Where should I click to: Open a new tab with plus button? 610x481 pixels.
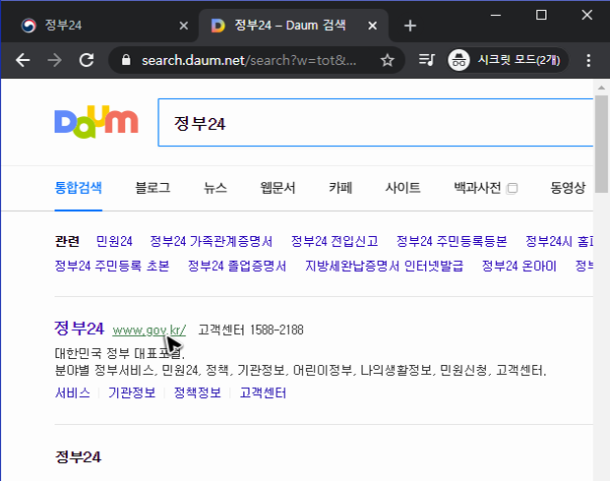(x=410, y=26)
